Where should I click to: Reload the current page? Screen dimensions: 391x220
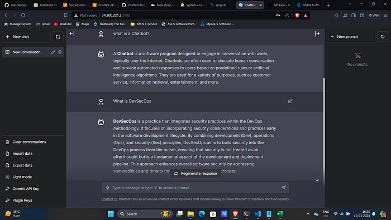point(23,16)
